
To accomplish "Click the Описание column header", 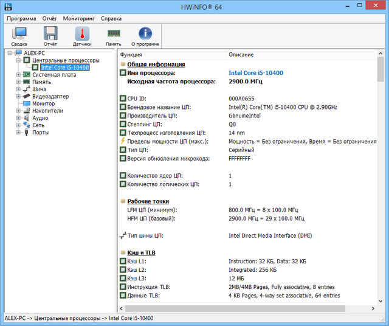I will pos(241,54).
